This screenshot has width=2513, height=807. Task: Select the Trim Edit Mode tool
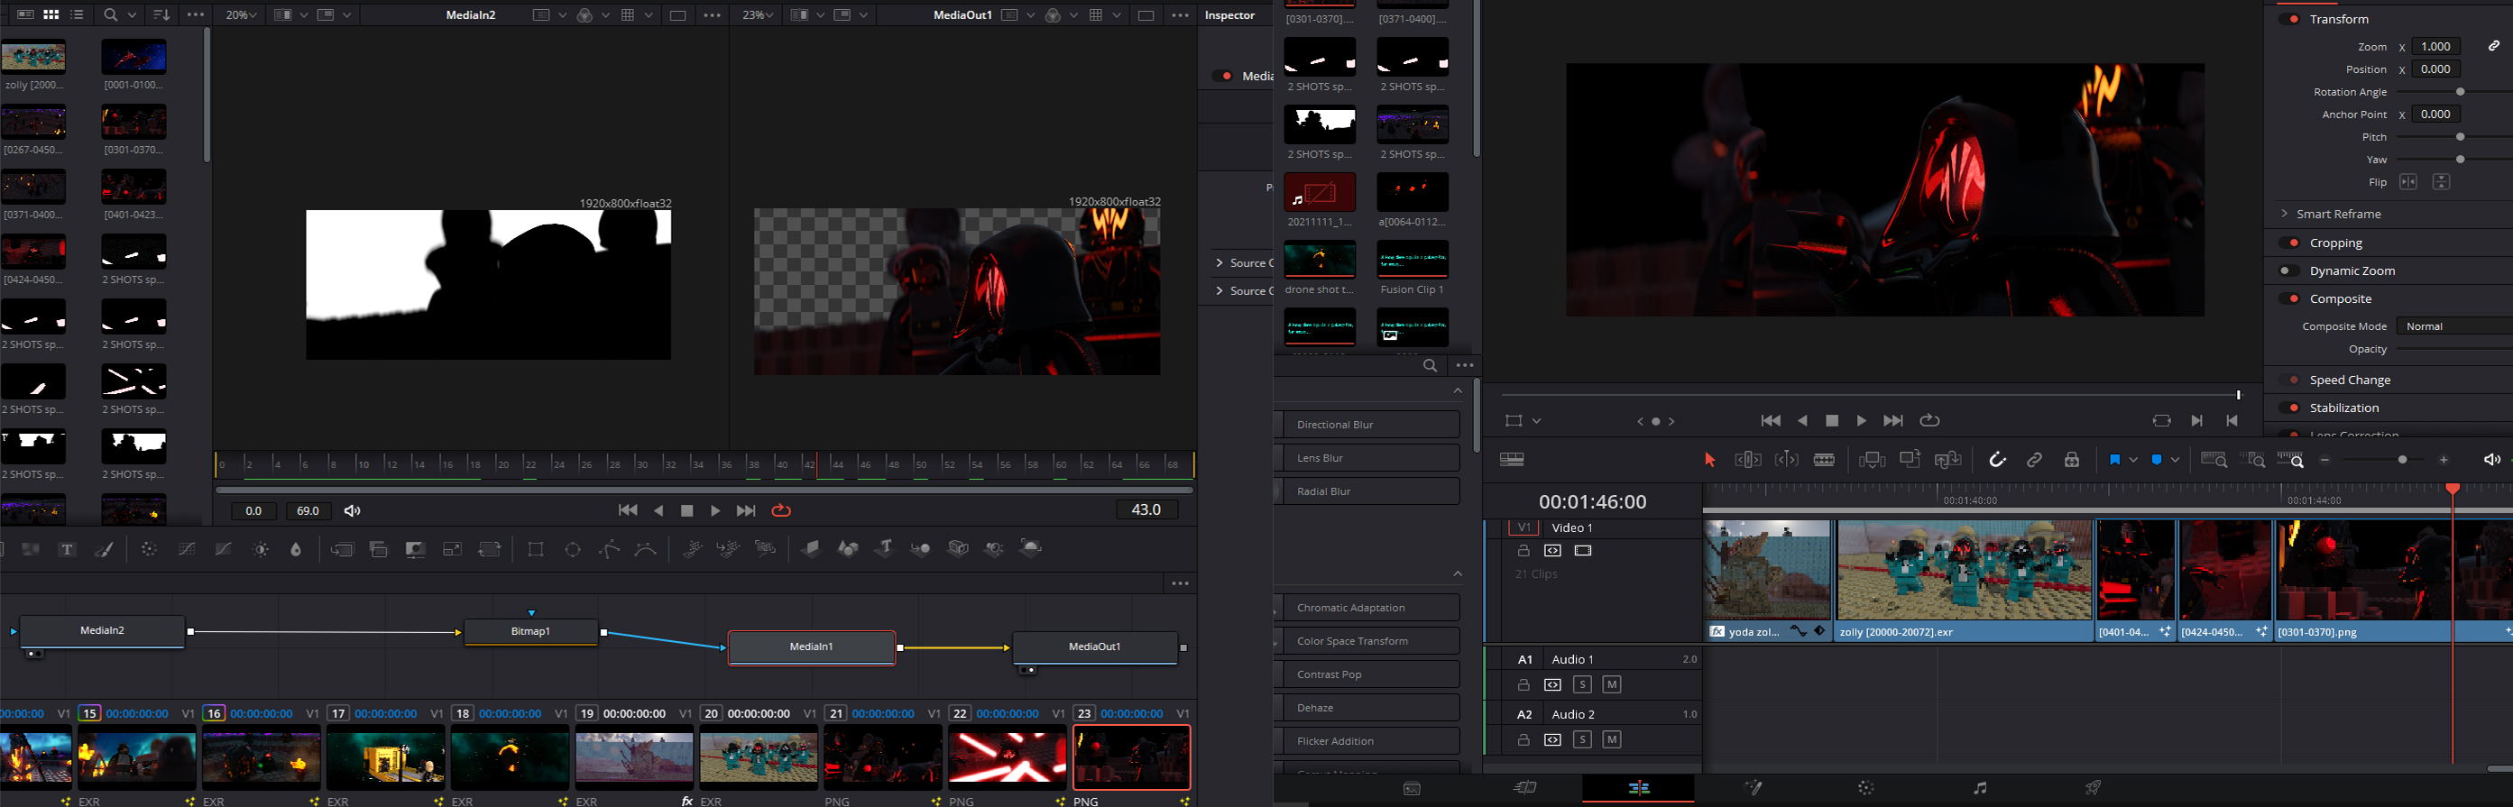click(1748, 460)
